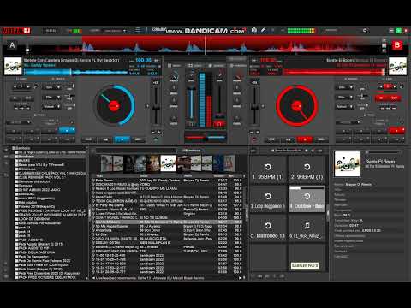Select the Bandicam folder in tree

tap(27, 157)
